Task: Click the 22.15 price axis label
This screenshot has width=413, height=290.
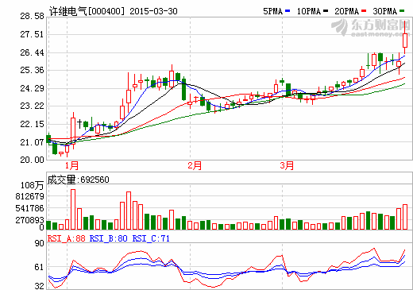Action: (32, 124)
